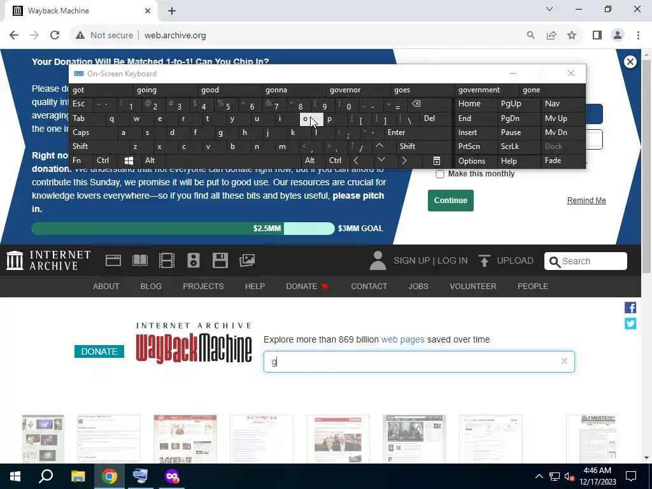Image resolution: width=652 pixels, height=489 pixels.
Task: Click Chrome profile avatar icon
Action: [618, 36]
